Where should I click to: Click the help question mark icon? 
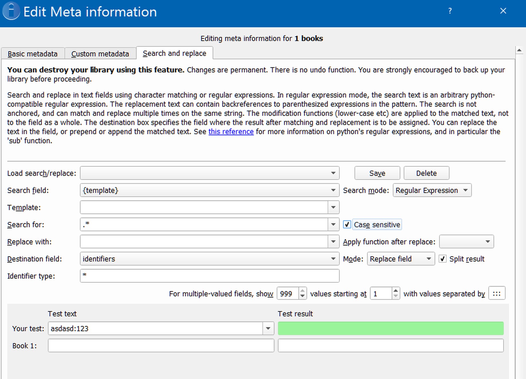coord(450,11)
